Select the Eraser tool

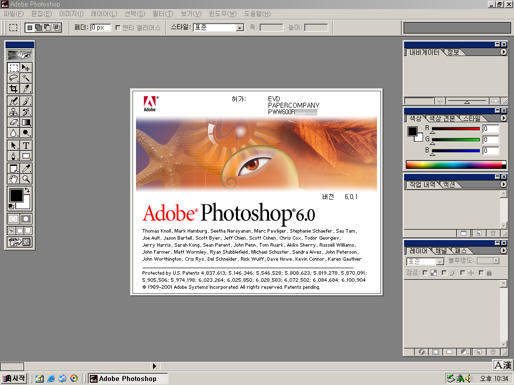14,122
